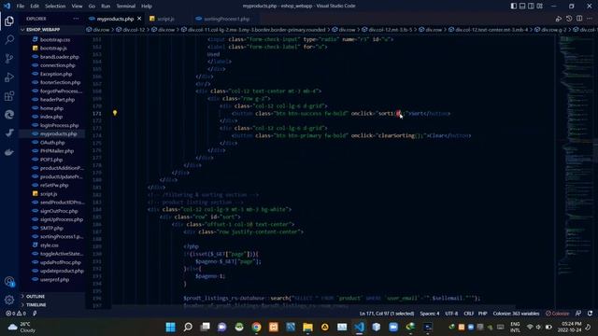Screen dimensions: 598x336
Task: Open Customize Layout icon in title bar
Action: pyautogui.click(x=540, y=6)
